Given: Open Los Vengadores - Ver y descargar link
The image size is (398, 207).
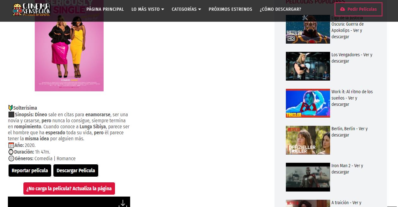Looking at the screenshot, I should click(x=352, y=58).
